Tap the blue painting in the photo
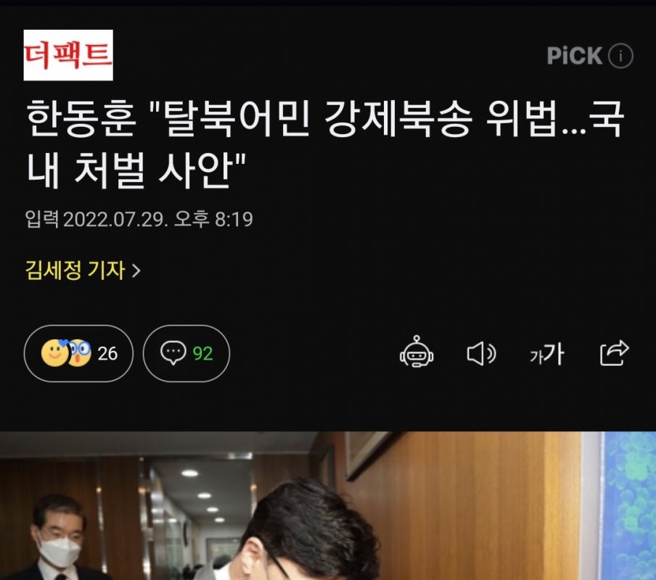Screen dimensions: 656x580 (x=629, y=505)
